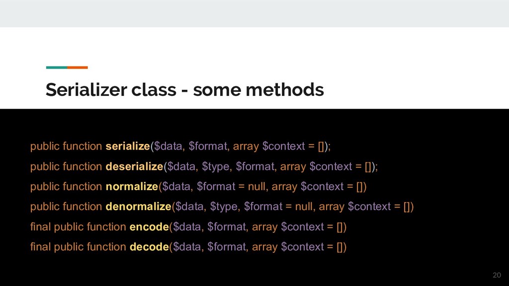Click 'final' keyword on encode line
509x286 pixels.
coord(40,226)
